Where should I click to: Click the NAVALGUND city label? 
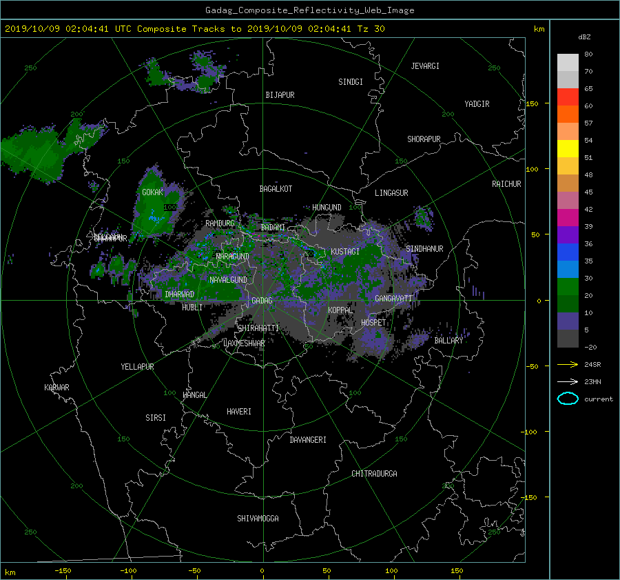(x=228, y=280)
